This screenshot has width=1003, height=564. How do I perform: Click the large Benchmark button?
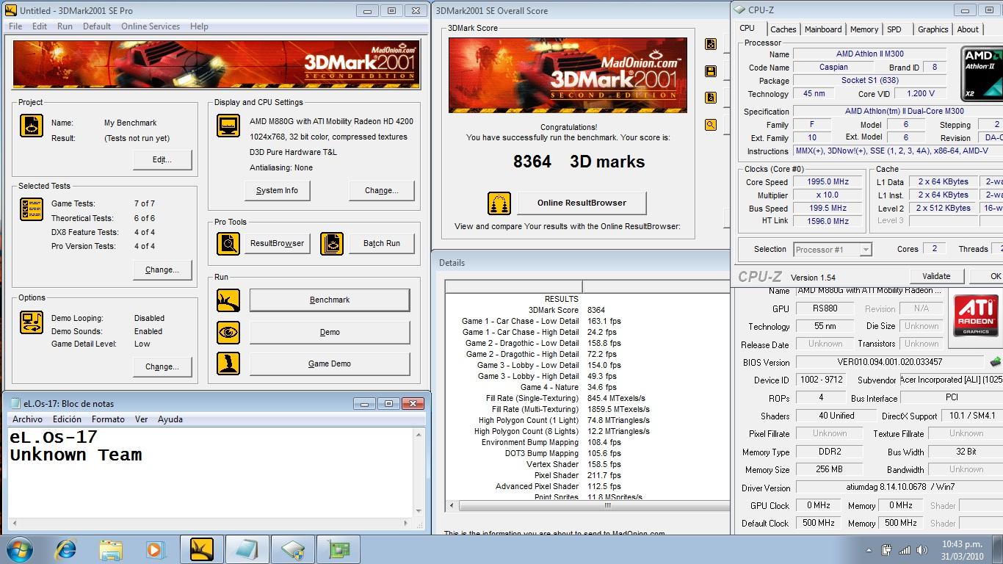[330, 300]
